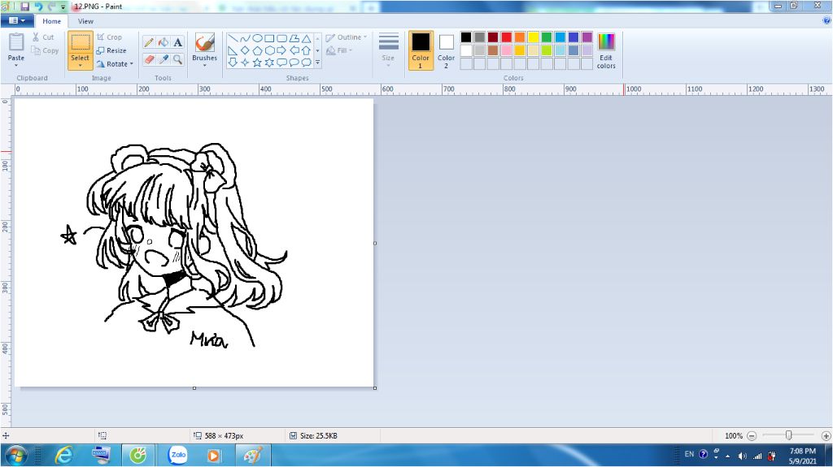Pick the Rounded rectangular callout shape

point(281,63)
